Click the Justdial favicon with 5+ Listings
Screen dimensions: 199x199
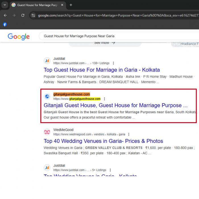click(x=47, y=167)
